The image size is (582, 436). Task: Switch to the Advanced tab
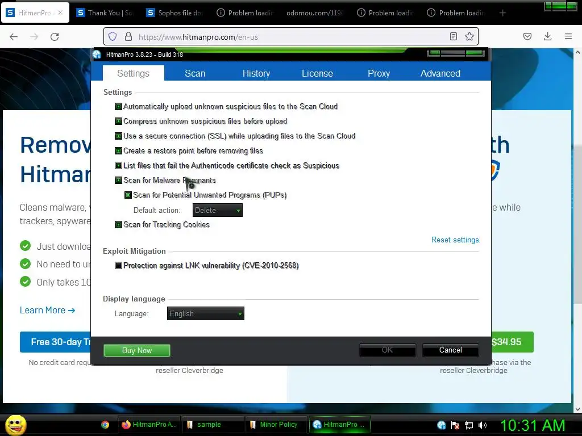440,73
